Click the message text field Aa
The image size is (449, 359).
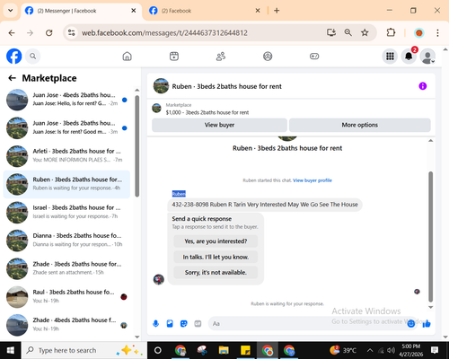click(x=308, y=323)
